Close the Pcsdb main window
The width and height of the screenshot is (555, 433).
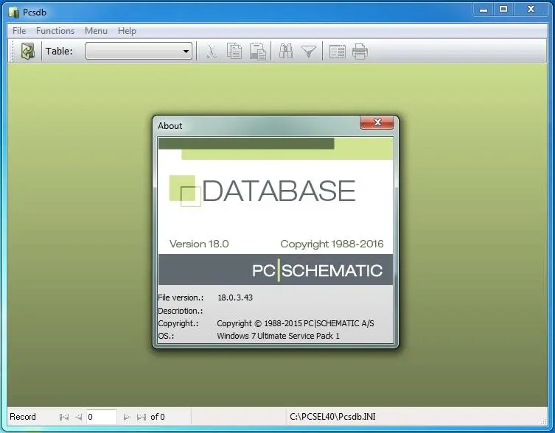tap(531, 10)
